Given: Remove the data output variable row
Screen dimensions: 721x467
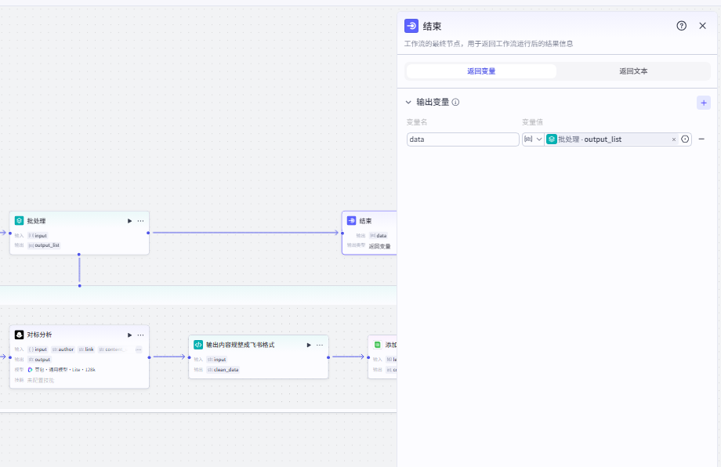Looking at the screenshot, I should point(701,139).
